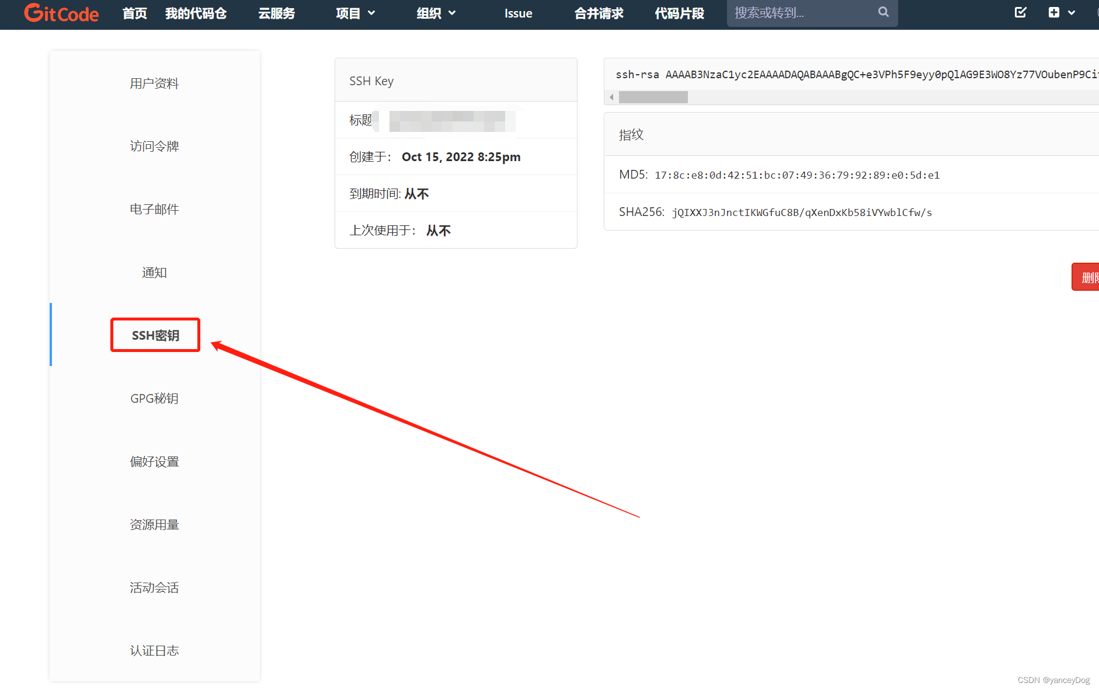Click the red 删除 button
Image resolution: width=1099 pixels, height=690 pixels.
click(1088, 277)
